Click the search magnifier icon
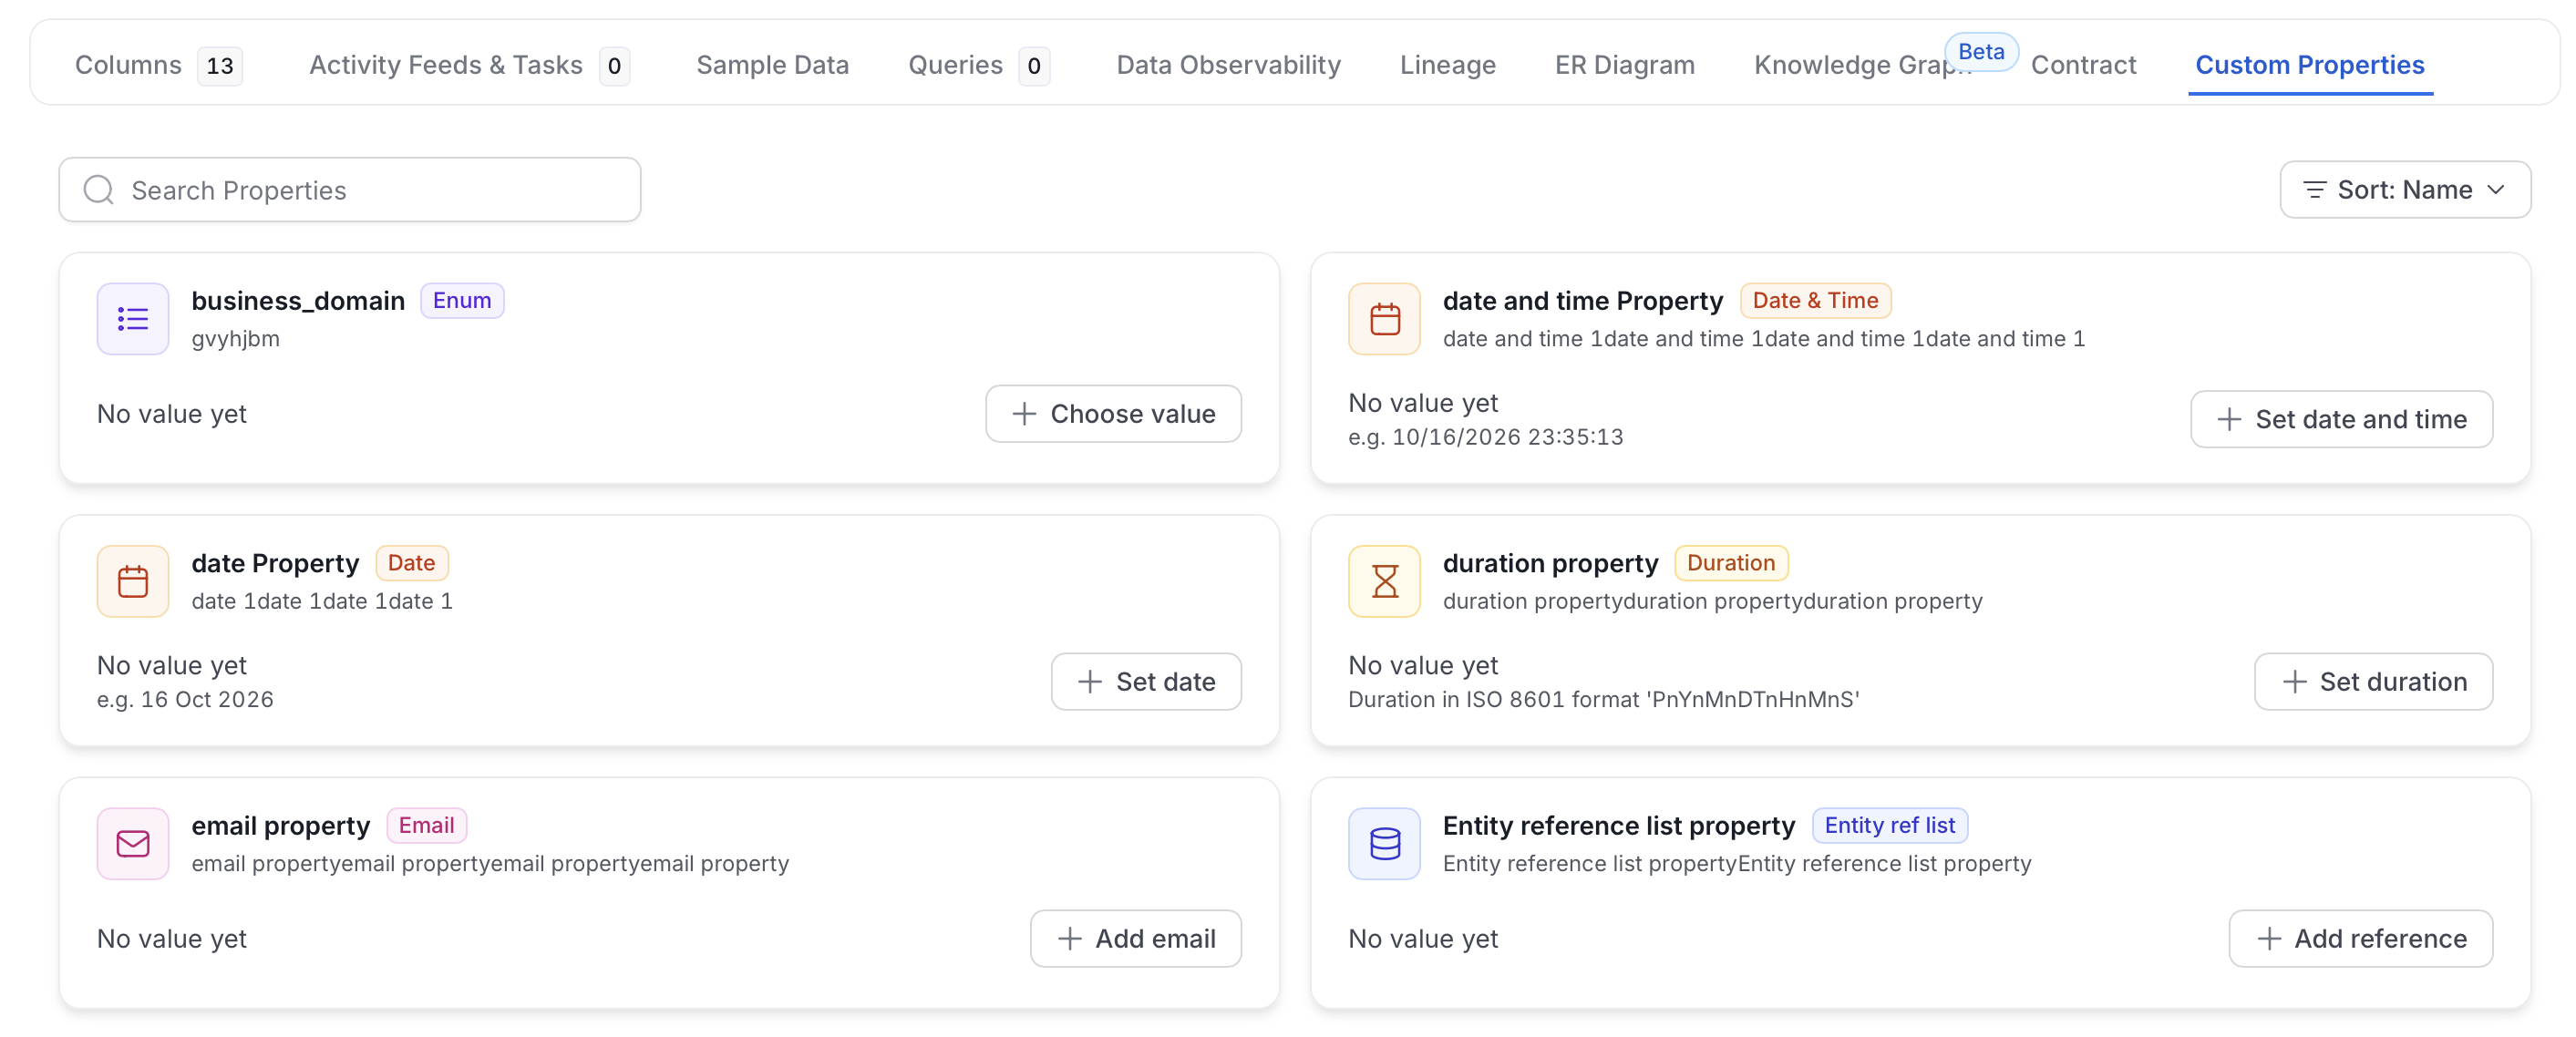2576x1037 pixels. pyautogui.click(x=98, y=190)
